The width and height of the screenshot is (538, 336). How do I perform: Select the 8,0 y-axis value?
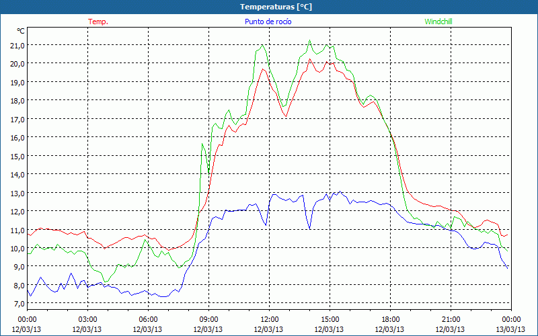click(x=19, y=285)
